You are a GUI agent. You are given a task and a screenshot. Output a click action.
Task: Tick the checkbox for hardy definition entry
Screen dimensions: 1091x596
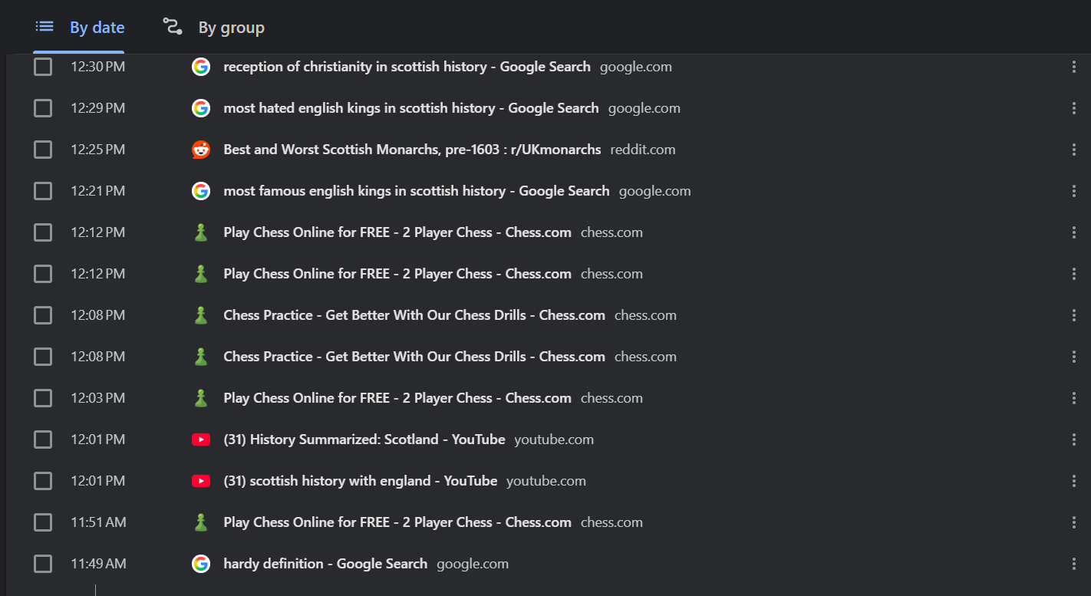pyautogui.click(x=43, y=564)
